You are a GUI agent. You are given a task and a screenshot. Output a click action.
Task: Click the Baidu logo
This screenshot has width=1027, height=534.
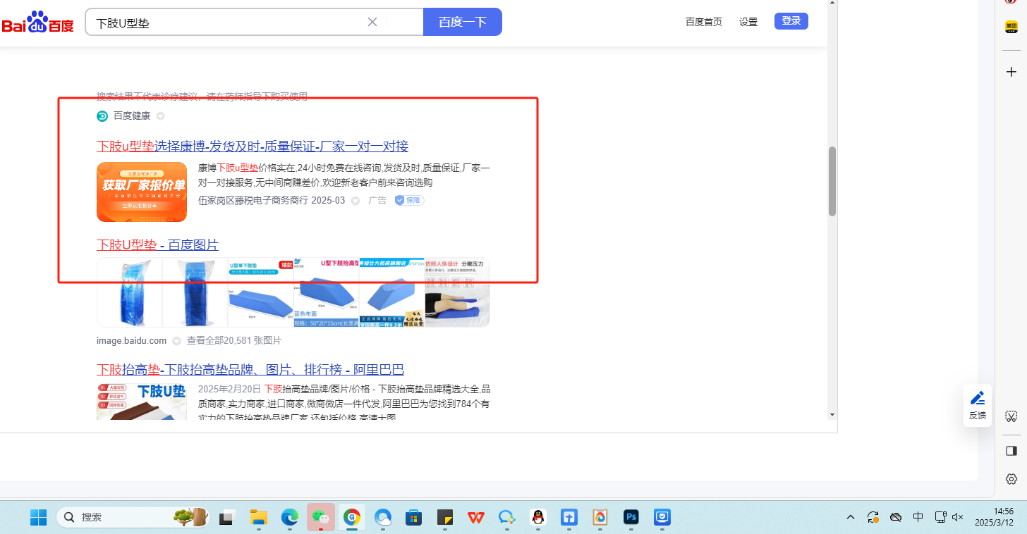[x=37, y=22]
